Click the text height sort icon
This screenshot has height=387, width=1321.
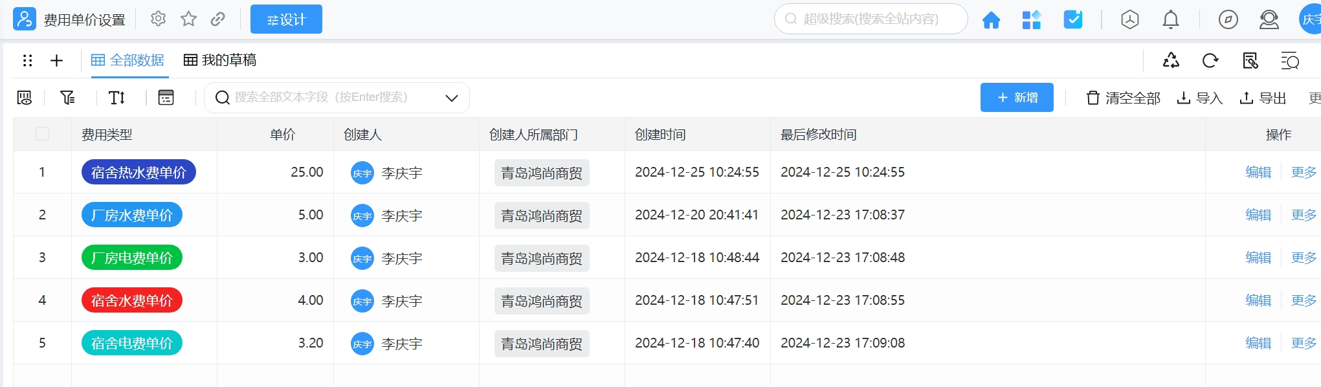[117, 98]
